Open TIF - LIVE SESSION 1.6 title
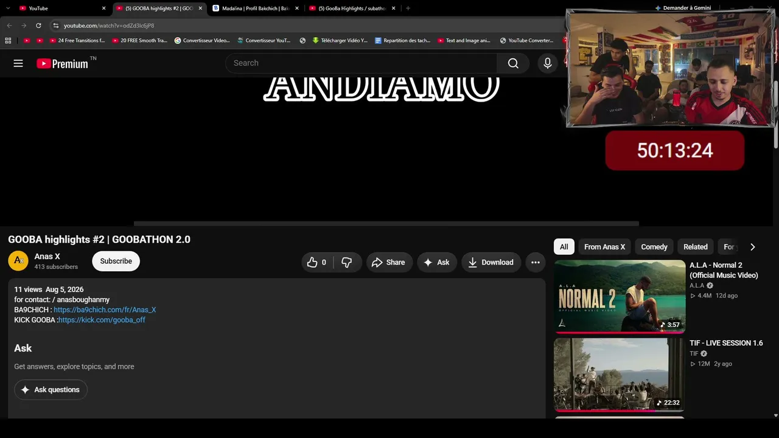The width and height of the screenshot is (779, 438). coord(726,343)
